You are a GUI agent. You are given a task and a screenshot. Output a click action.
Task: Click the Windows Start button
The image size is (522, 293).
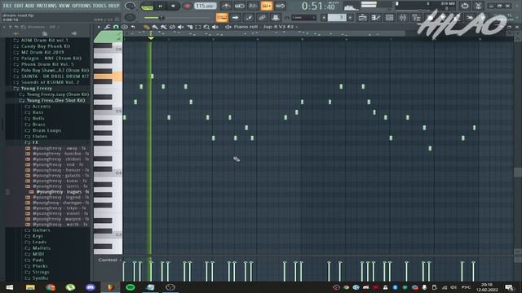[x=9, y=287]
